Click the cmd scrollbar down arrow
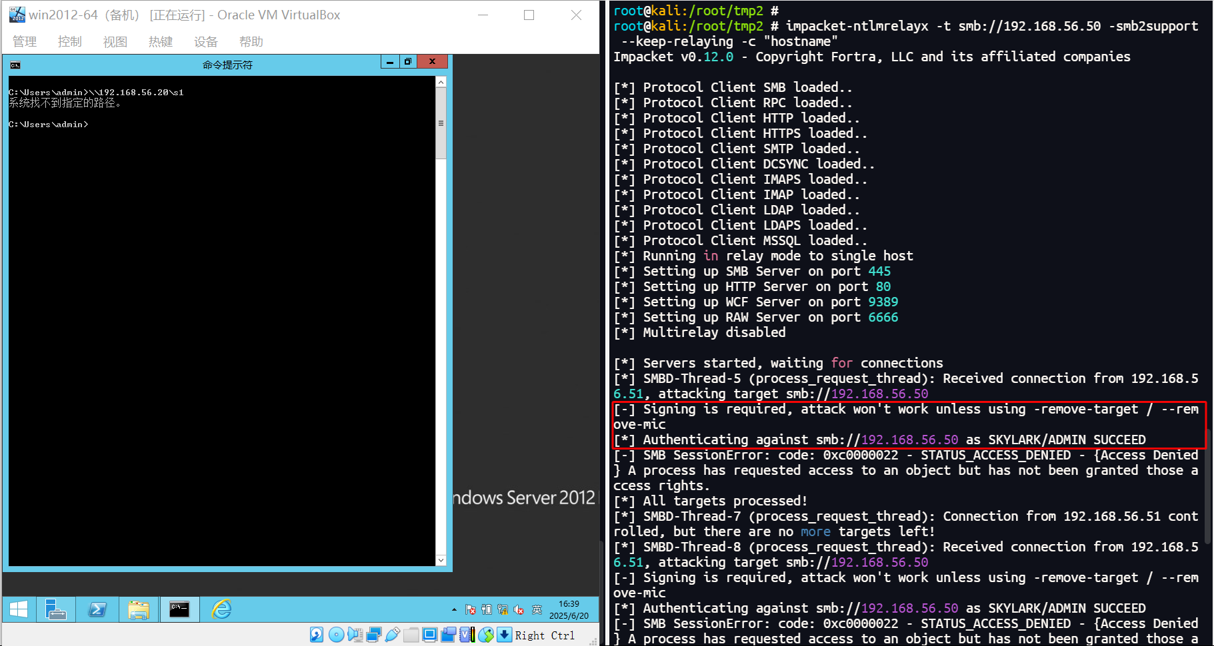Image resolution: width=1214 pixels, height=646 pixels. click(x=441, y=560)
